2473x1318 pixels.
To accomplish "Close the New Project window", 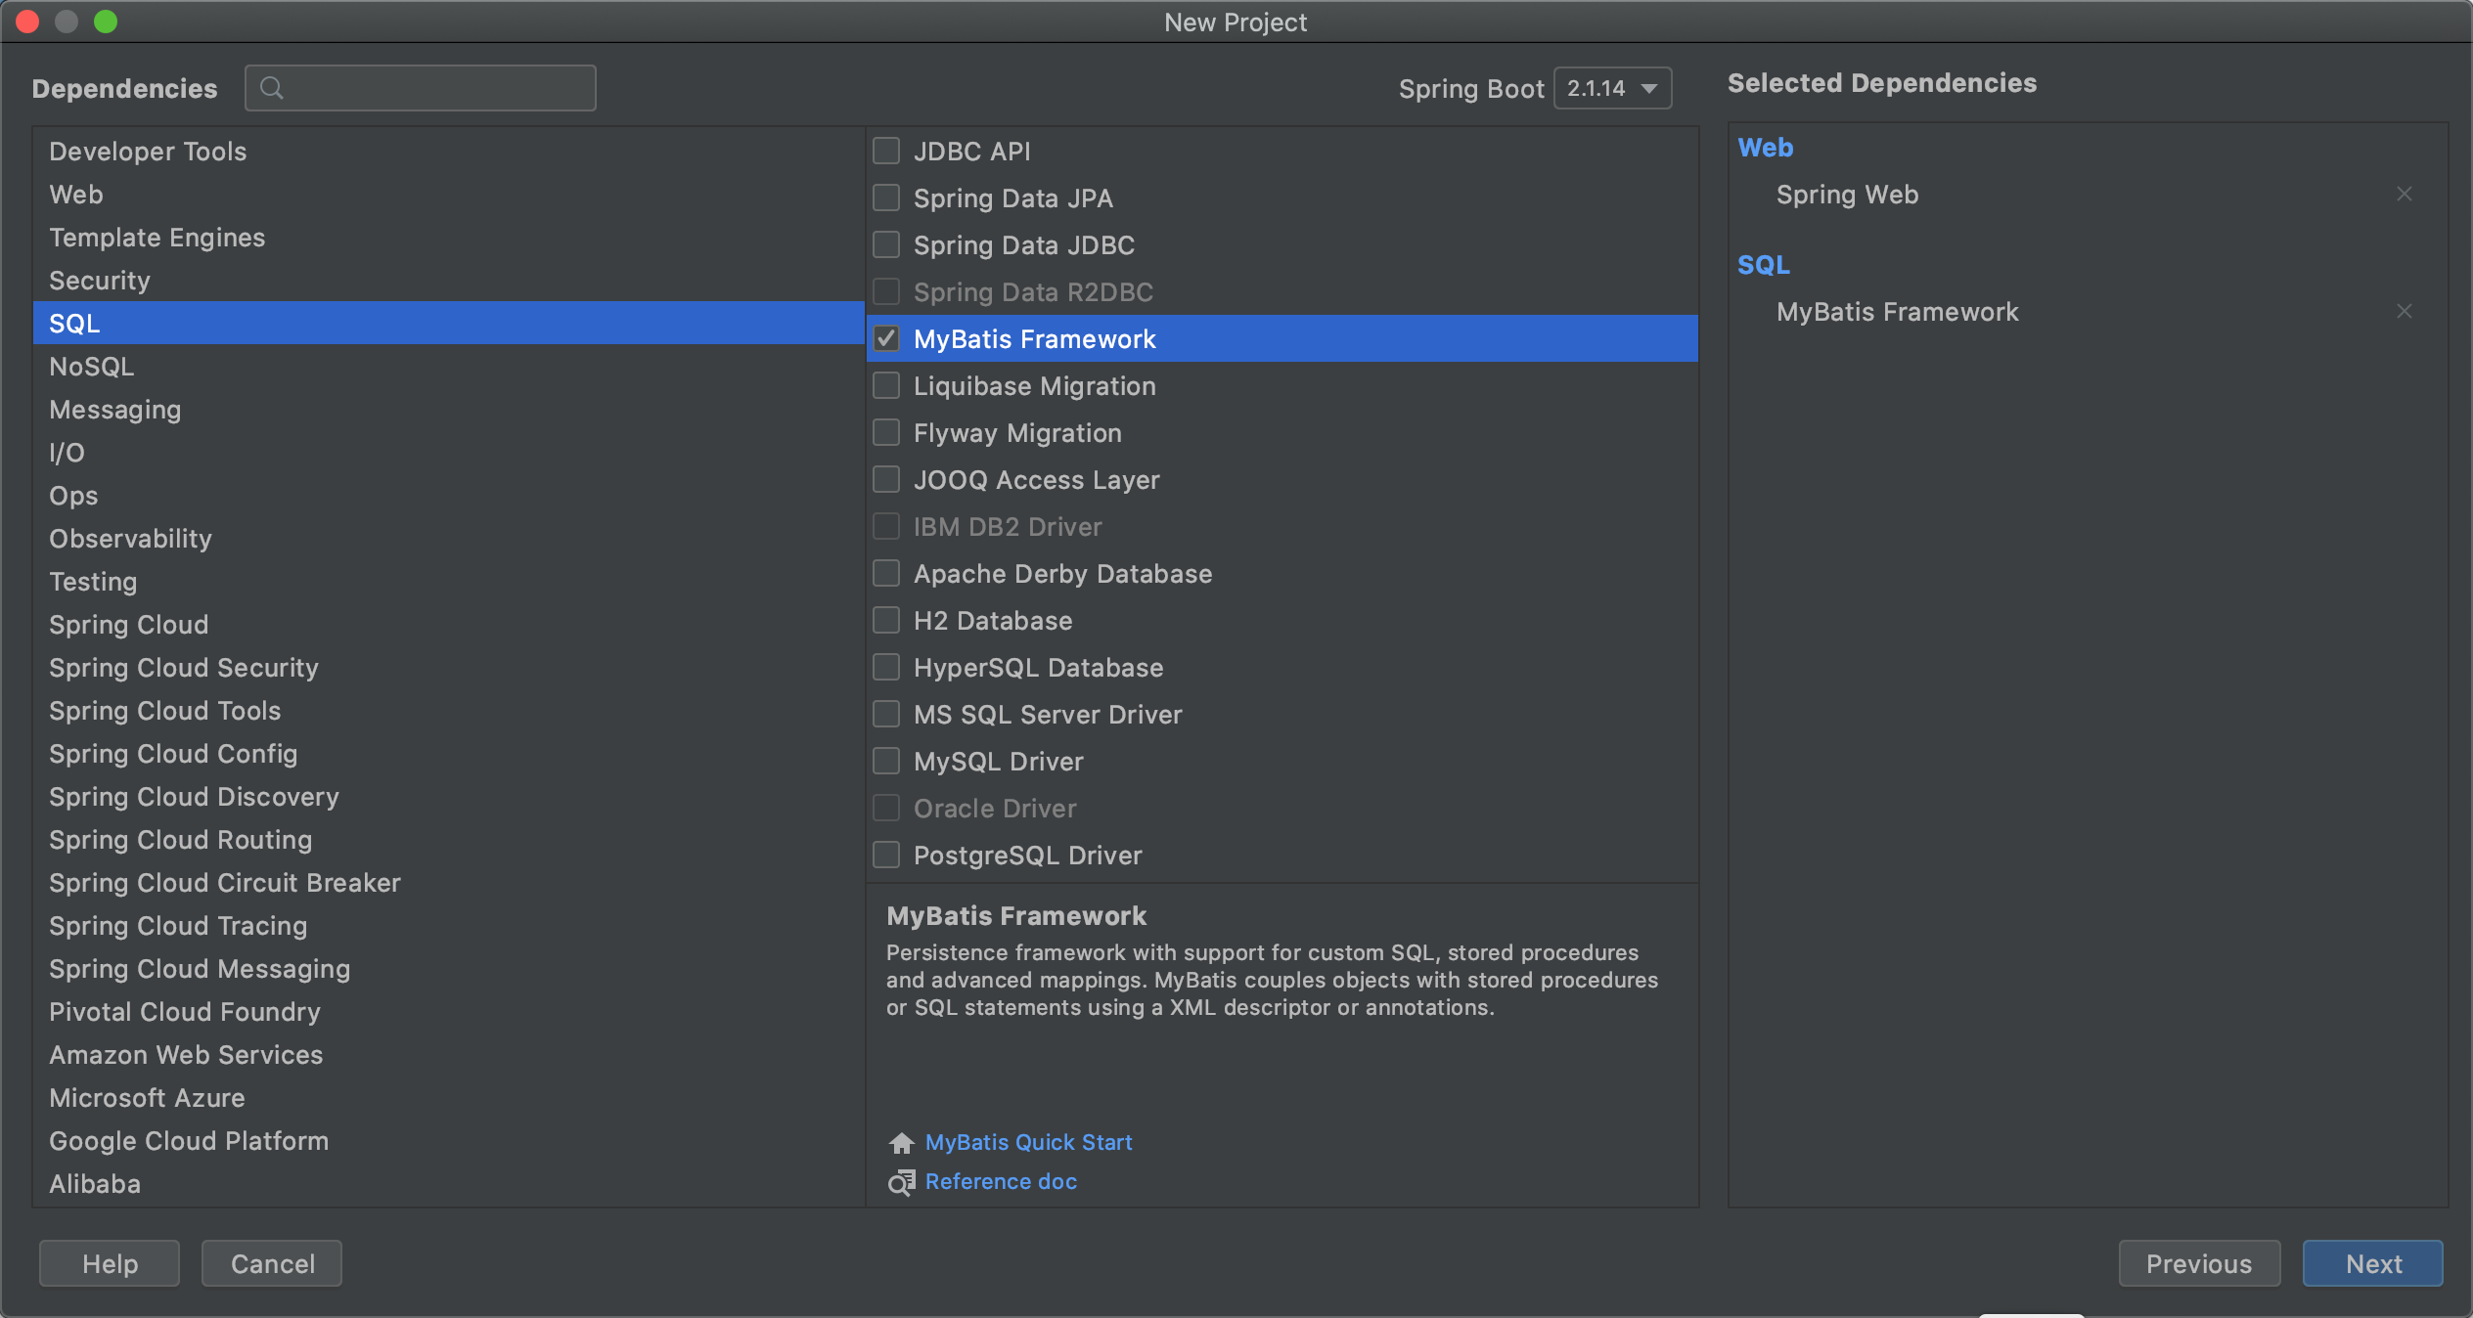I will pyautogui.click(x=27, y=22).
